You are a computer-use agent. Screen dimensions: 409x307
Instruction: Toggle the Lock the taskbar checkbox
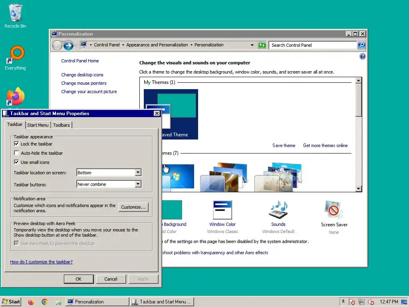click(16, 144)
